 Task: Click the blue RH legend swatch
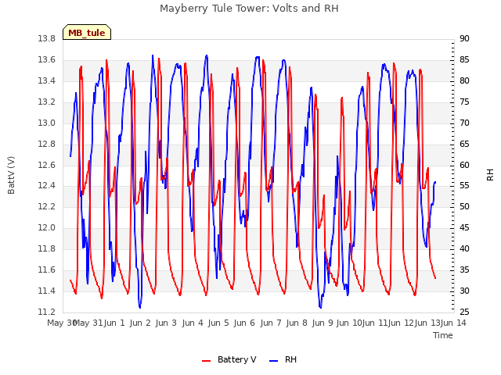point(273,361)
